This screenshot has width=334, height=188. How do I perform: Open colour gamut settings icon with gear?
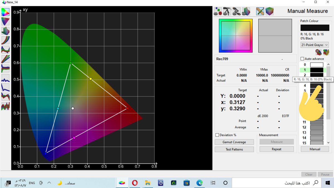point(246,11)
